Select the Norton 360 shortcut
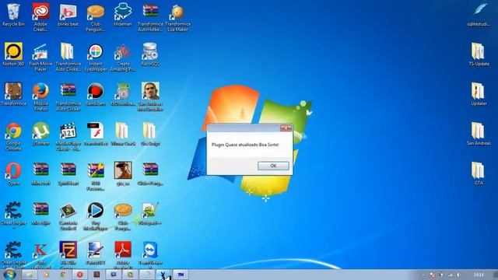Viewport: 498px width, 280px height. click(13, 54)
